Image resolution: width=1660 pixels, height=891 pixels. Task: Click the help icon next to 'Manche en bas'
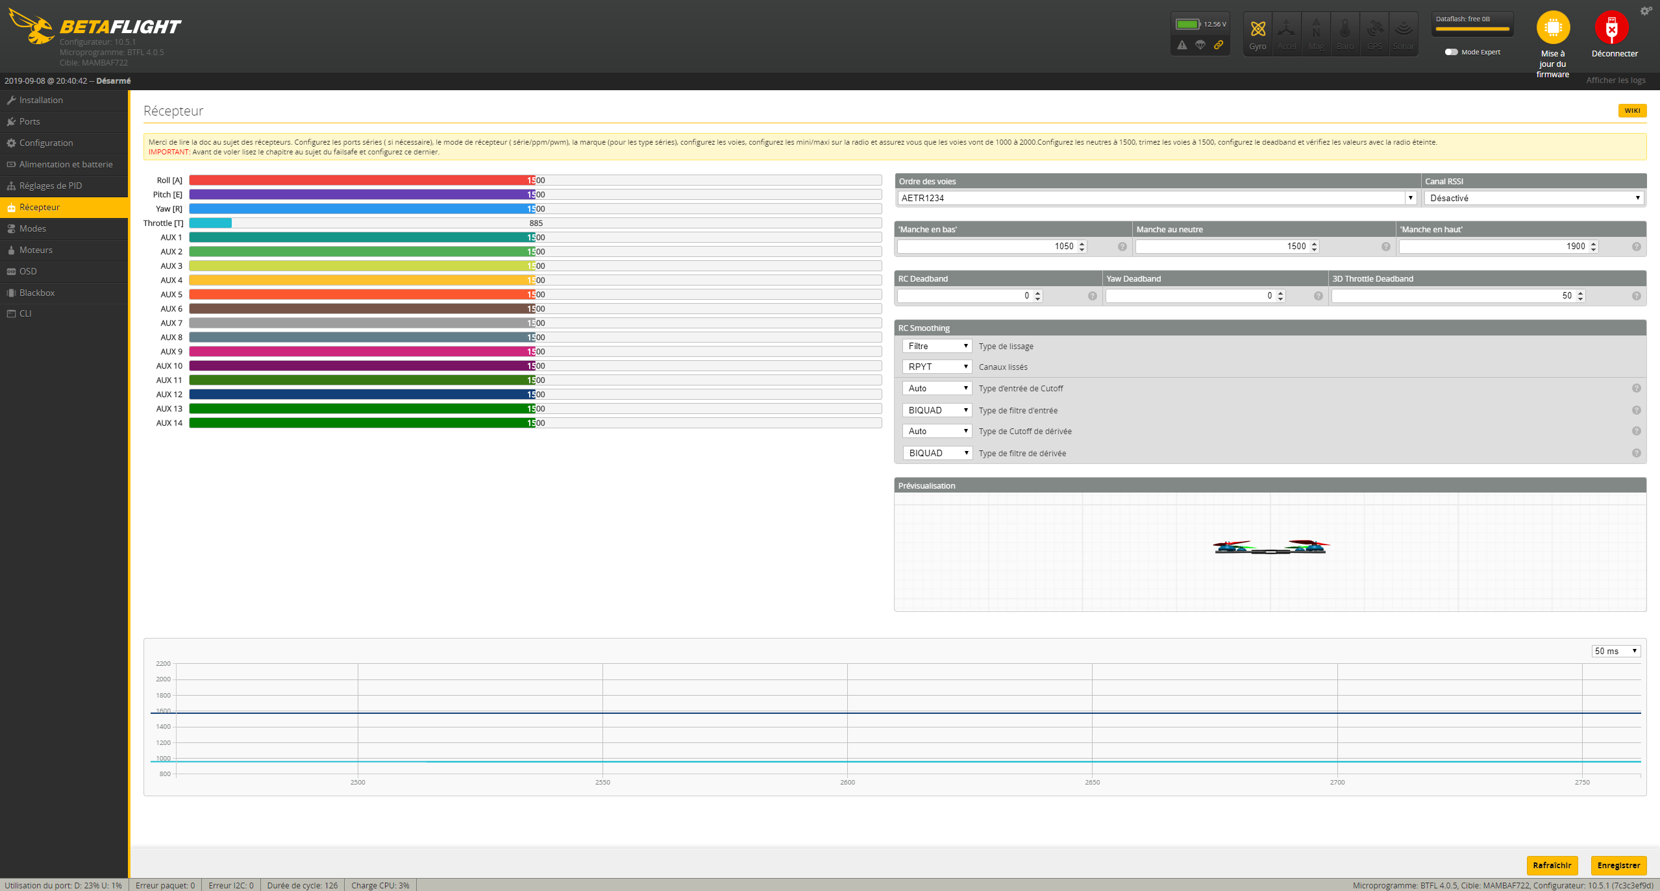[1122, 247]
